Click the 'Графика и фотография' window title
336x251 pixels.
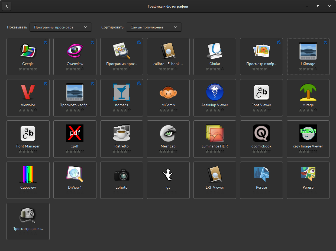[x=168, y=6]
